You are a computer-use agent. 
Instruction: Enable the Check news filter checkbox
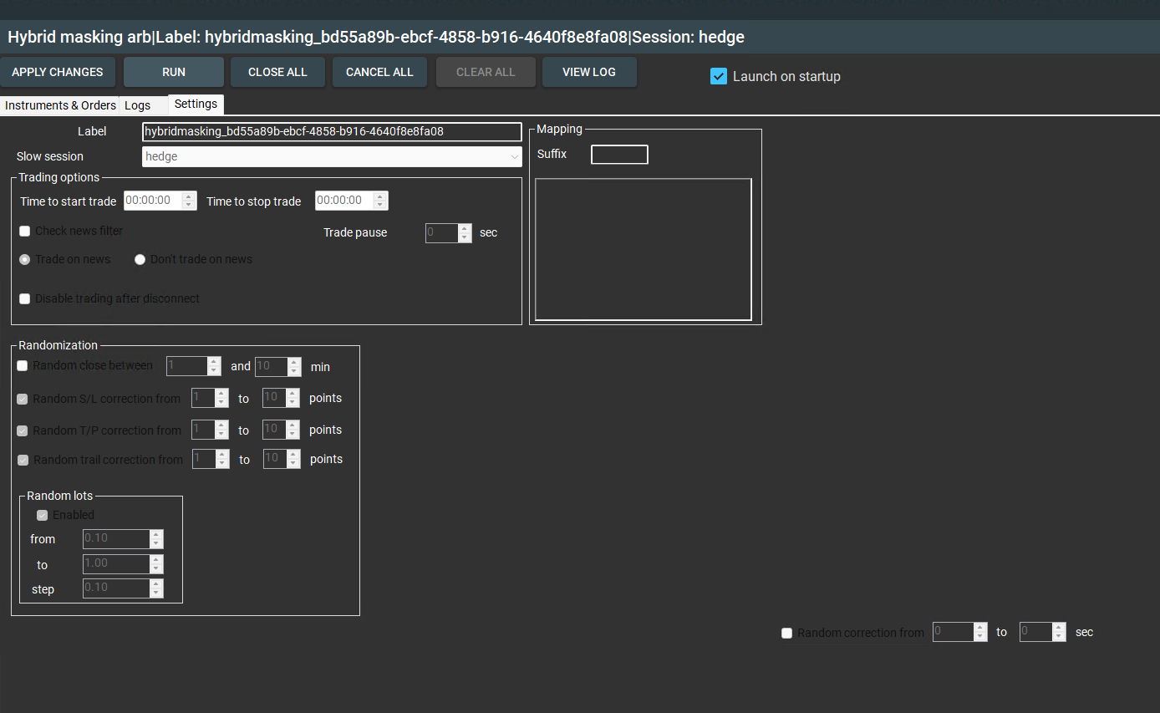[x=25, y=231]
